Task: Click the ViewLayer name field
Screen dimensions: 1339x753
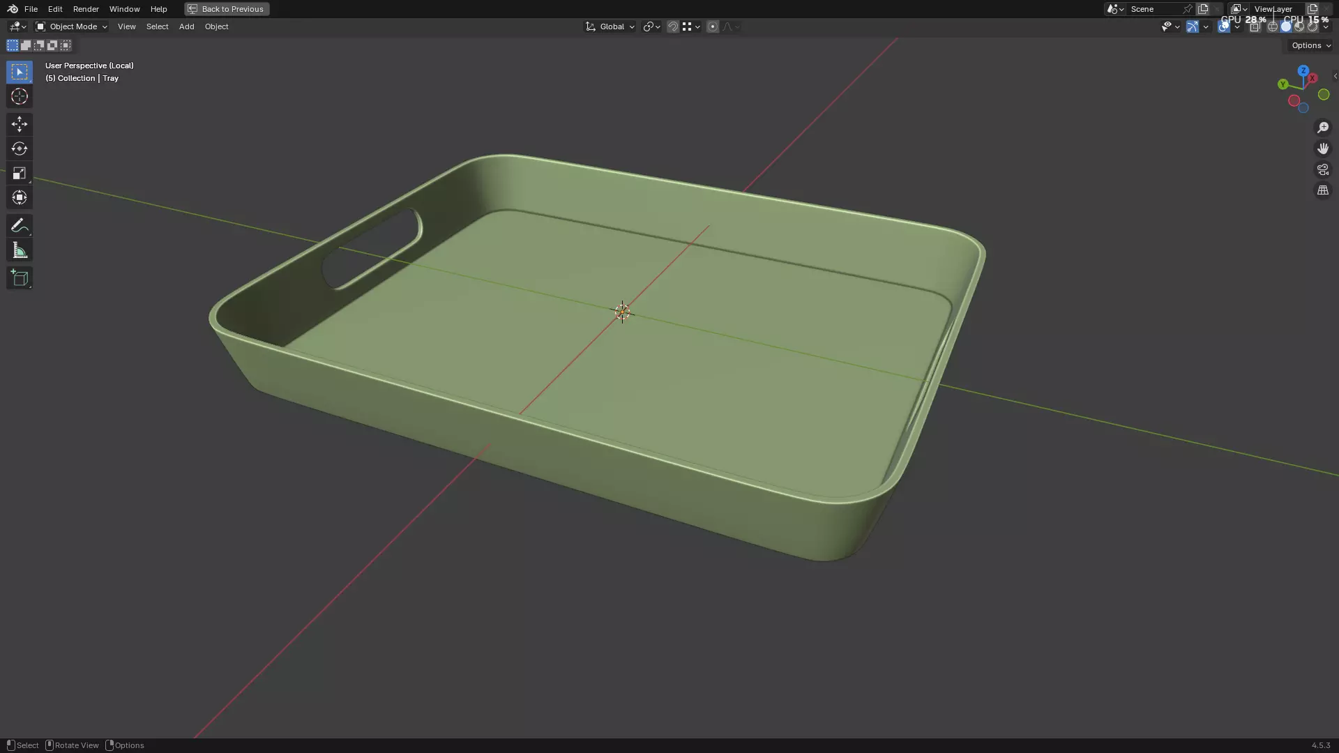Action: point(1277,9)
